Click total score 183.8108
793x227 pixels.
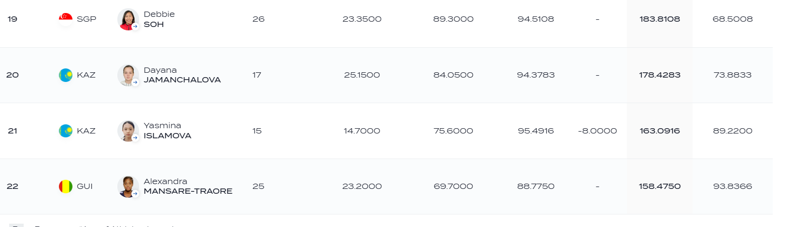(660, 19)
